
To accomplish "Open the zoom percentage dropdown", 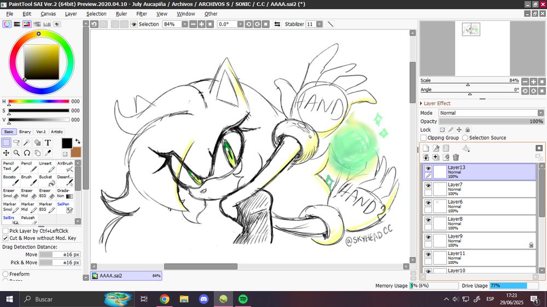I will (x=184, y=24).
